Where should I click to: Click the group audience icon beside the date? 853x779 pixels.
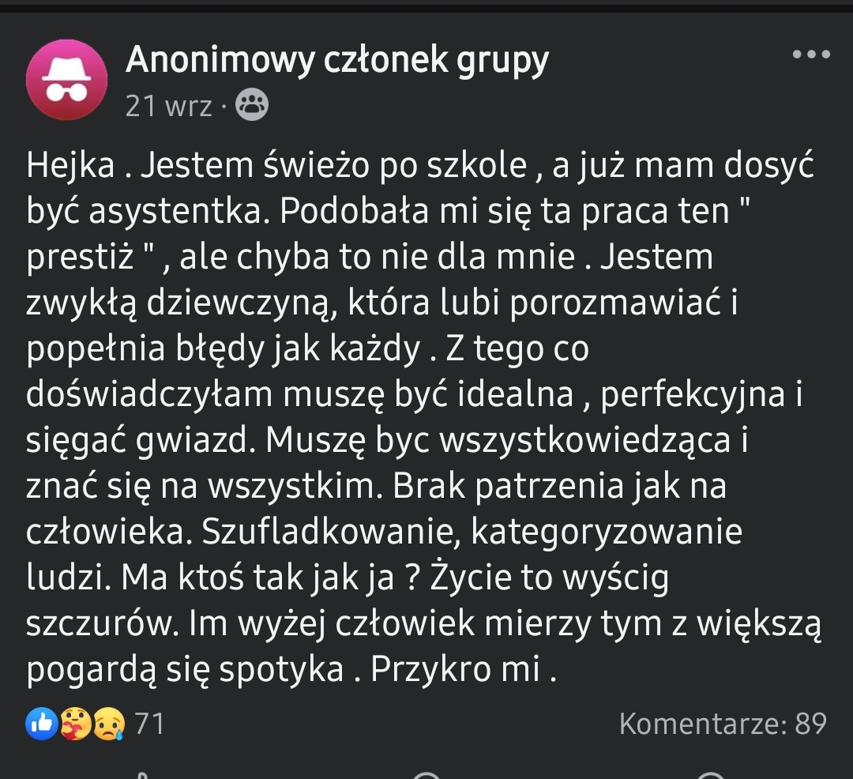pyautogui.click(x=253, y=105)
